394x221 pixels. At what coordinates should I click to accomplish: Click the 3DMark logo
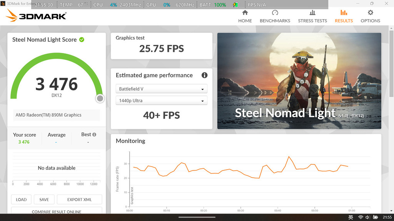37,15
